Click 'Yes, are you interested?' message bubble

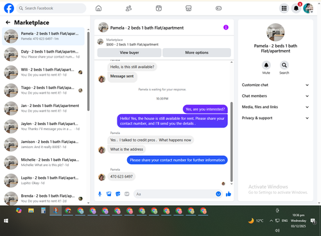205,109
